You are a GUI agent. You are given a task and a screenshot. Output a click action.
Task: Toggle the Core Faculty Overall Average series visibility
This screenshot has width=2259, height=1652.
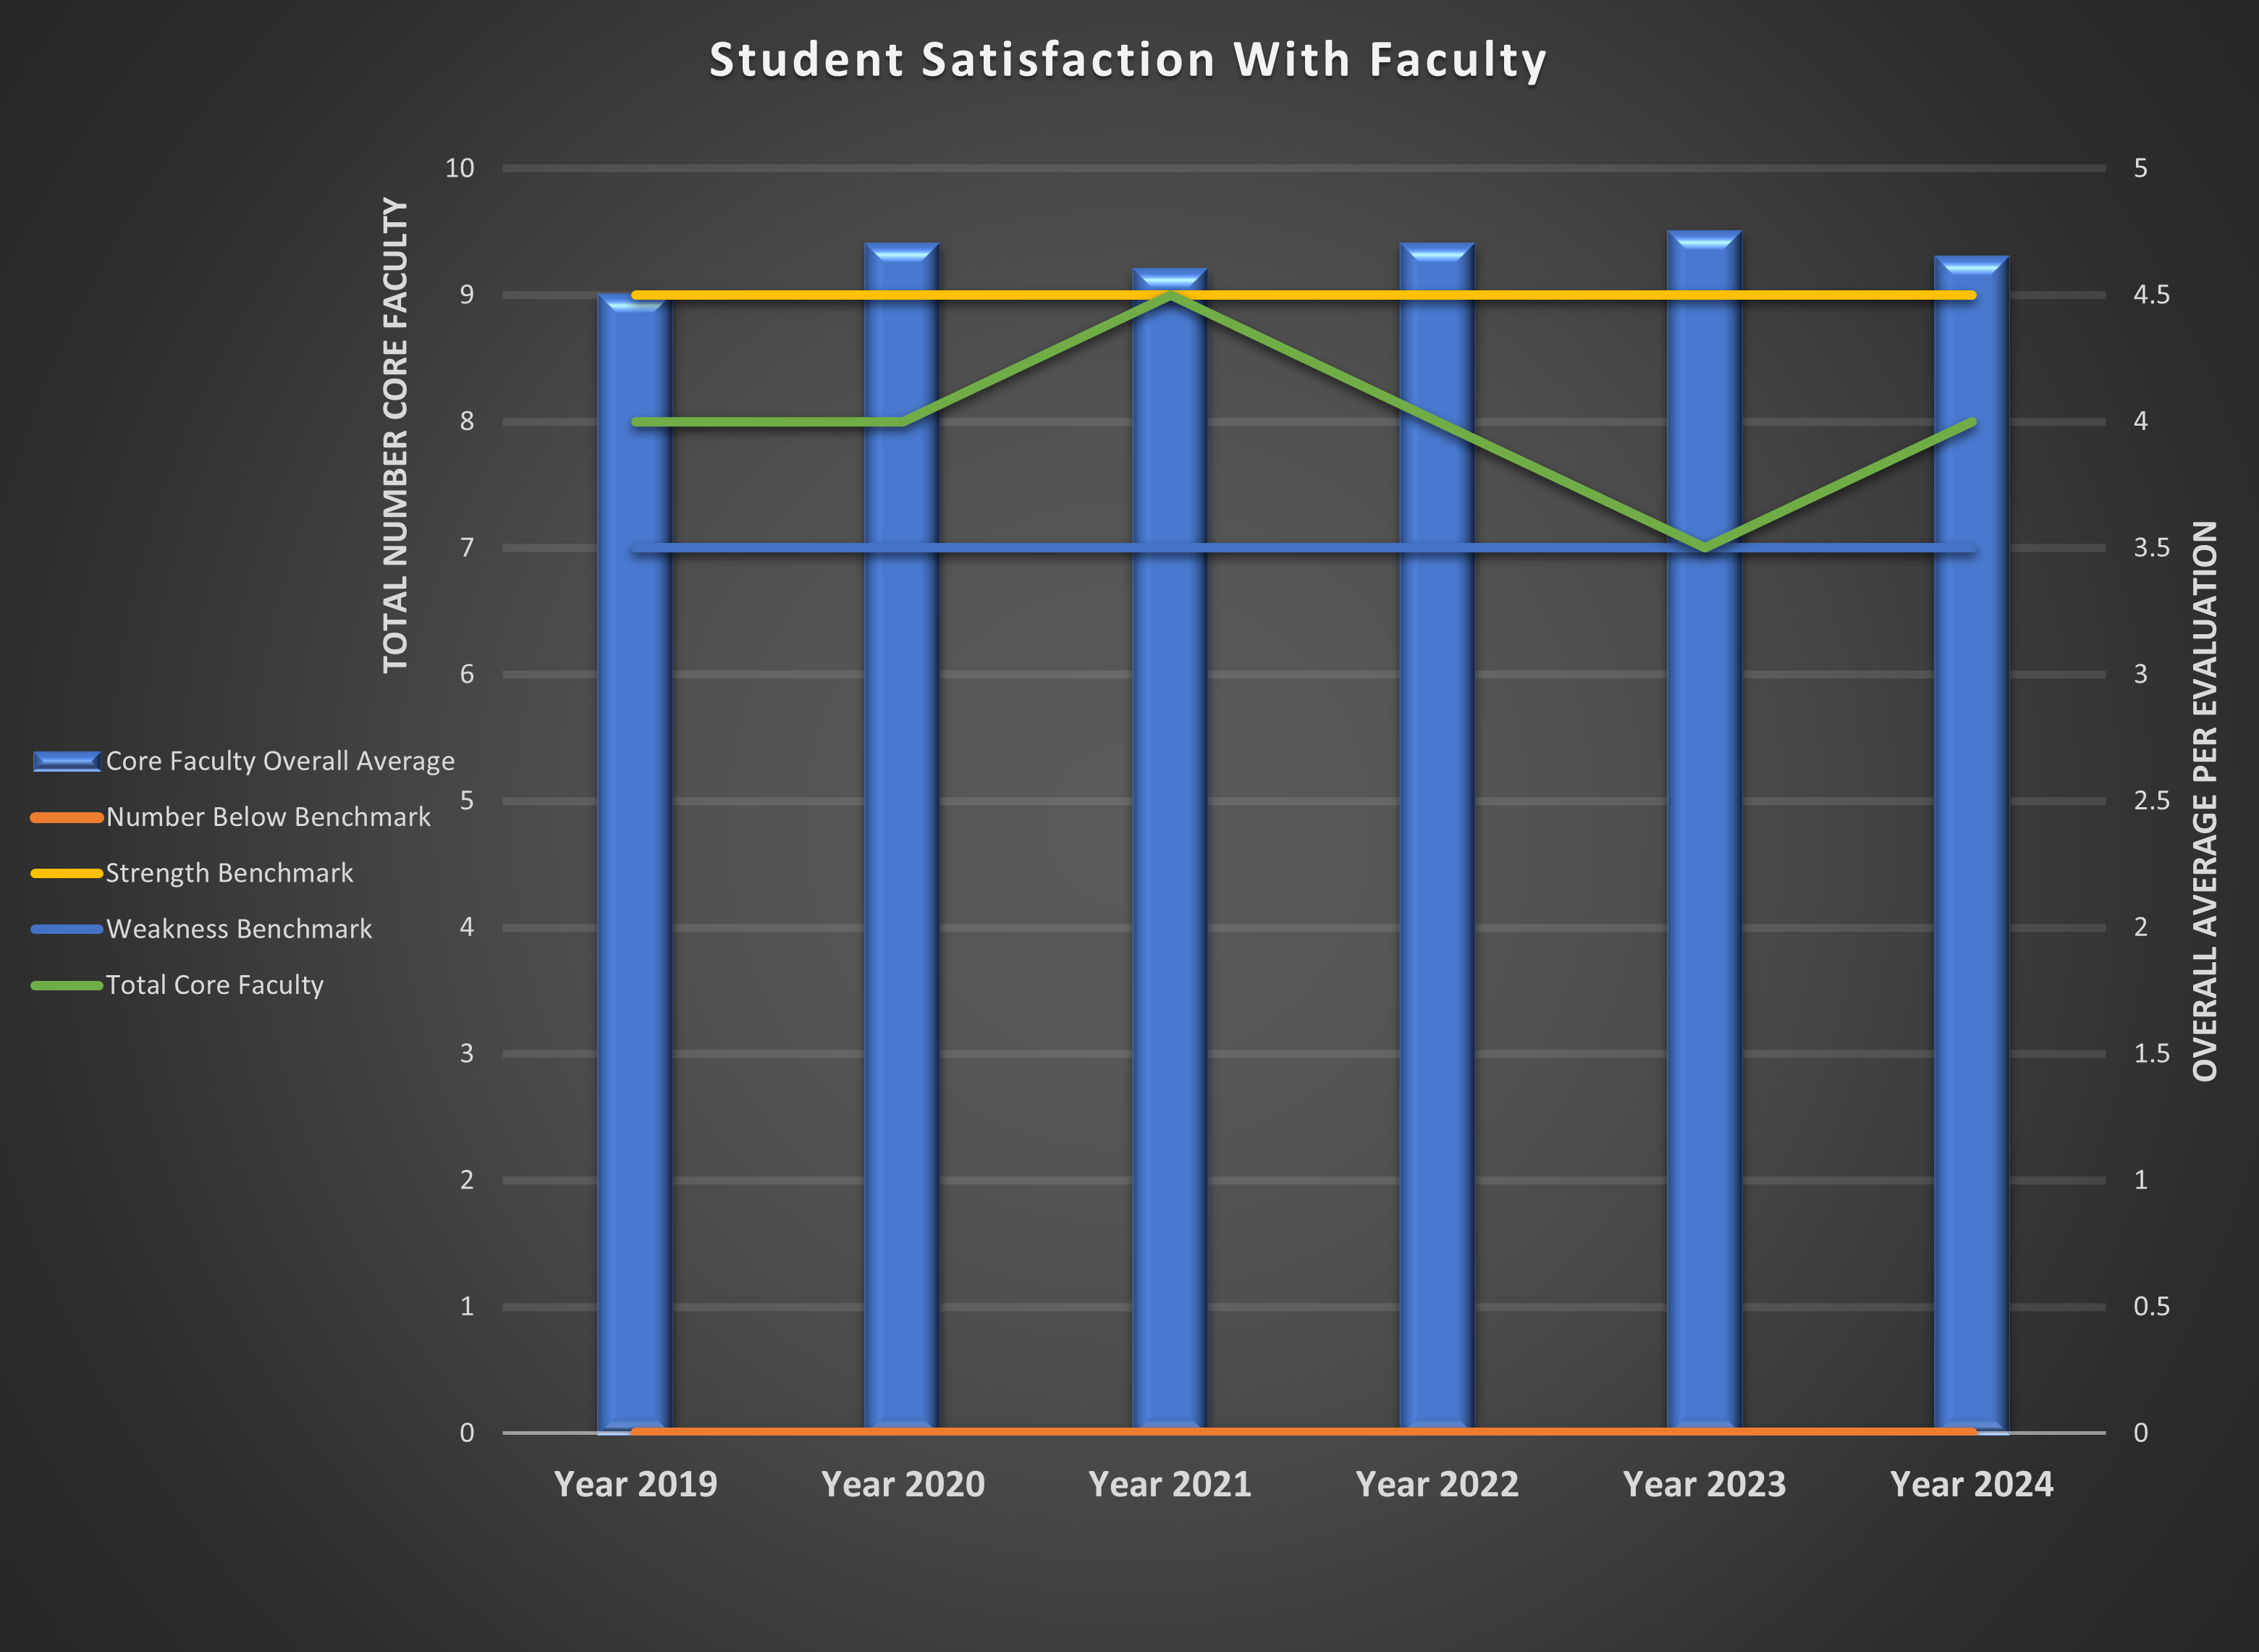click(280, 761)
